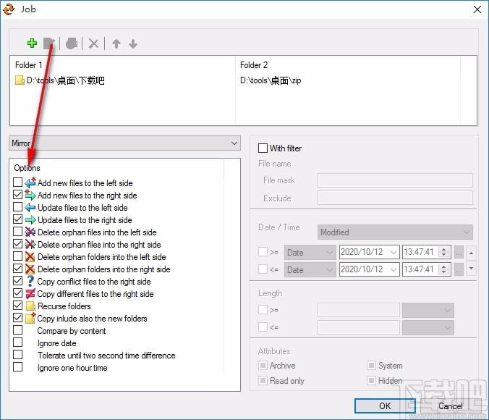Image resolution: width=489 pixels, height=420 pixels.
Task: Open the Date / Time Modified dropdown
Action: coord(395,232)
